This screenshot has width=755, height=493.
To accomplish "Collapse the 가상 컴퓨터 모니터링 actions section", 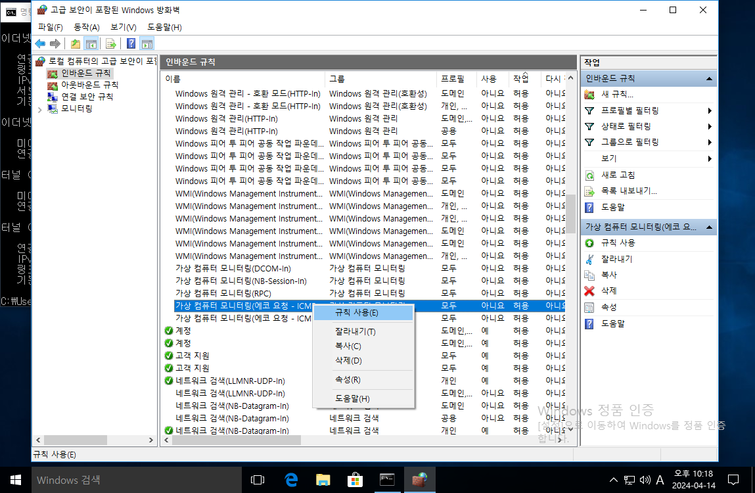I will 709,227.
